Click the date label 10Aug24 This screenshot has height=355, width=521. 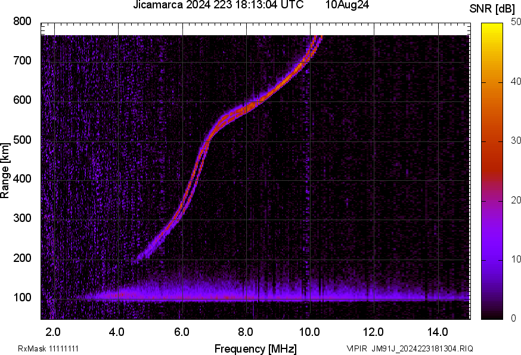click(x=347, y=5)
